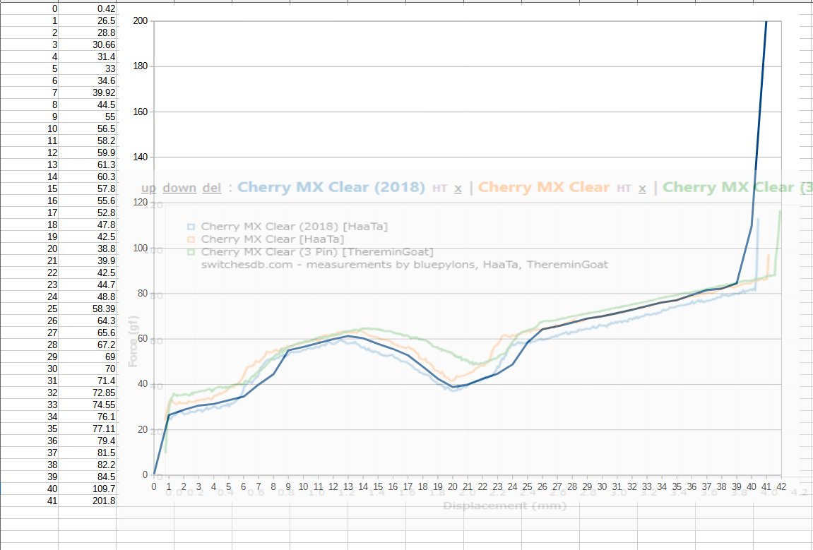Image resolution: width=813 pixels, height=550 pixels.
Task: Select the cell with value 30.66
Action: click(x=88, y=44)
